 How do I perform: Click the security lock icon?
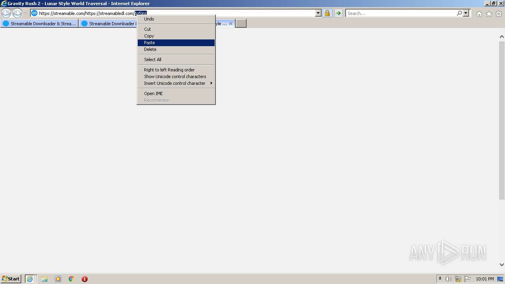327,13
